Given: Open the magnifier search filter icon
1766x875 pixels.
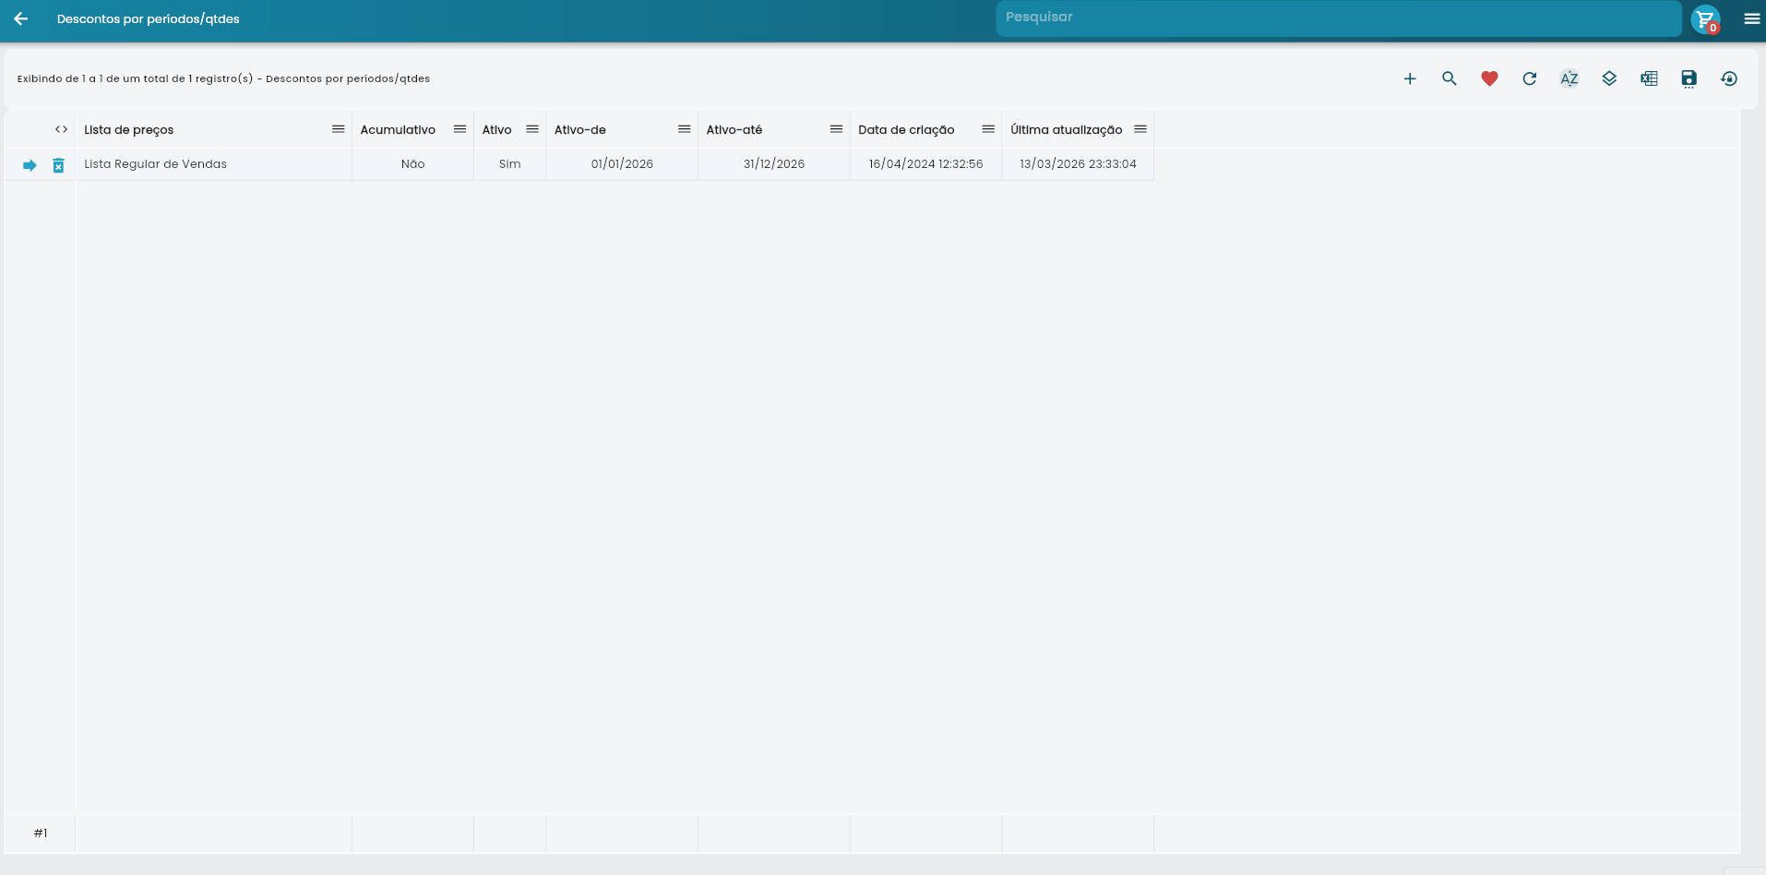Looking at the screenshot, I should click(x=1449, y=79).
